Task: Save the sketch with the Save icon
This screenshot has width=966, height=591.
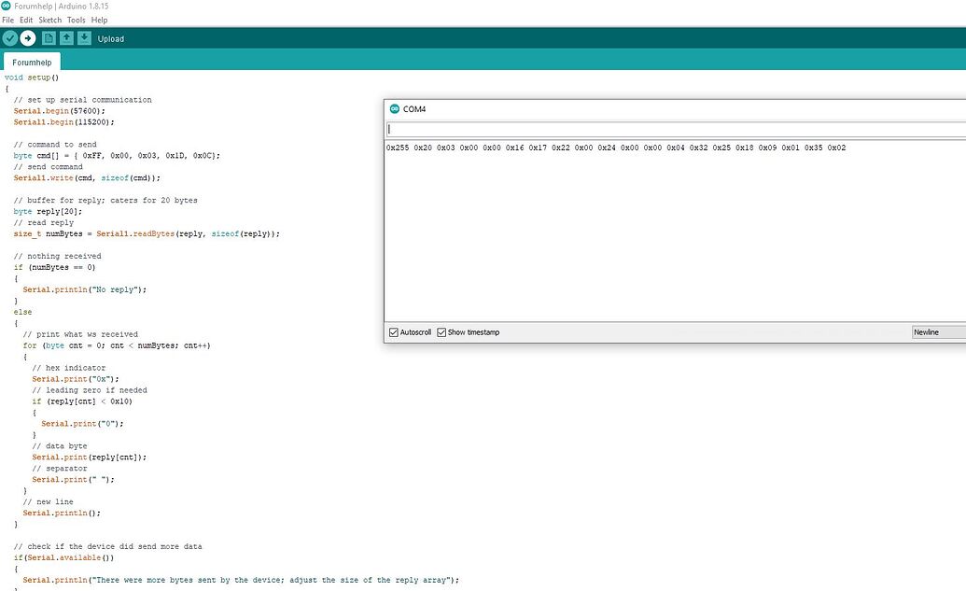Action: [84, 38]
